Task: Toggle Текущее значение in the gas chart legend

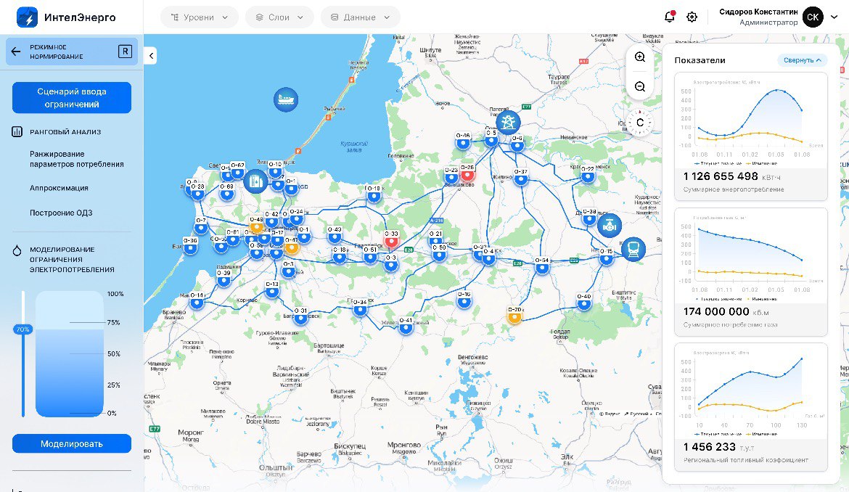Action: click(721, 299)
